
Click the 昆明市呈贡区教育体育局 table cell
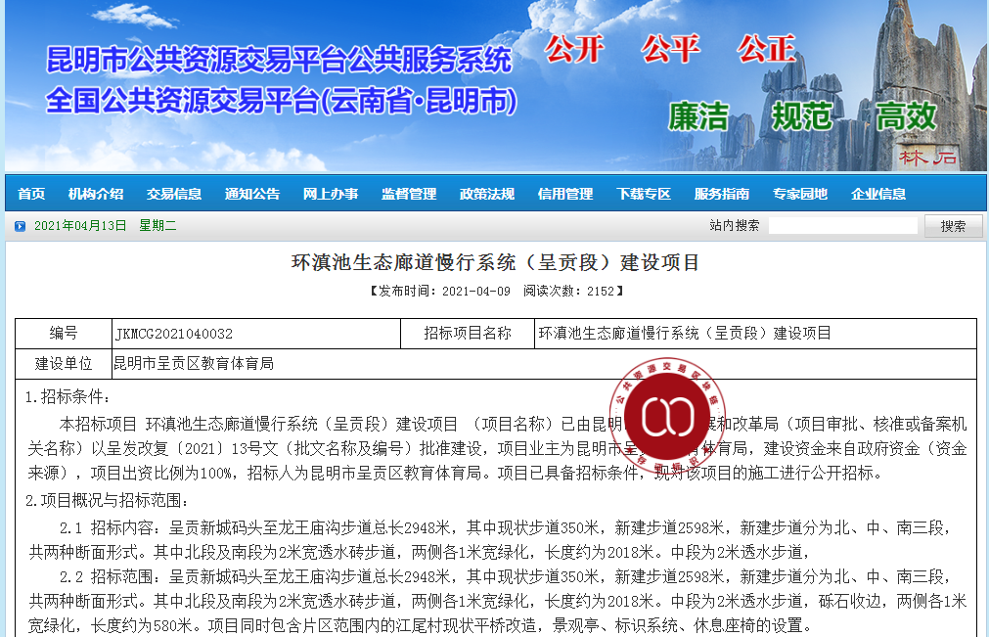[544, 364]
